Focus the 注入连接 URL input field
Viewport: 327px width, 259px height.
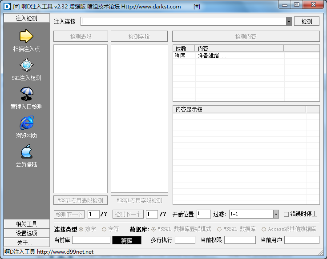click(183, 21)
